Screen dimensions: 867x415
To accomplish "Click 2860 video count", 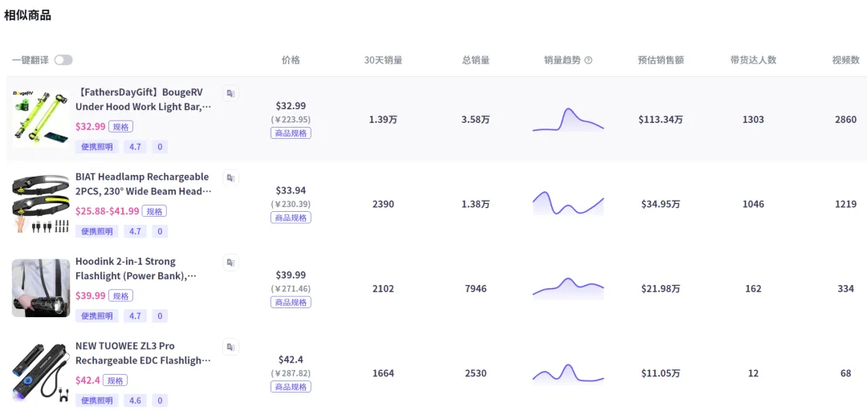I will point(846,120).
